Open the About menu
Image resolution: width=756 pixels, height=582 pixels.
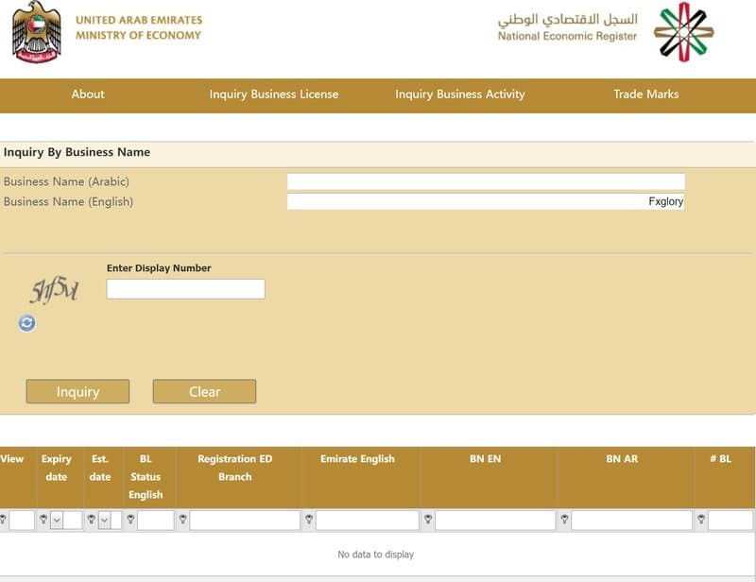pos(88,94)
